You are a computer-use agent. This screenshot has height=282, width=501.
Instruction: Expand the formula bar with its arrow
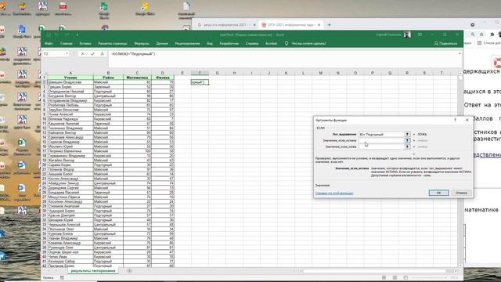(x=460, y=54)
